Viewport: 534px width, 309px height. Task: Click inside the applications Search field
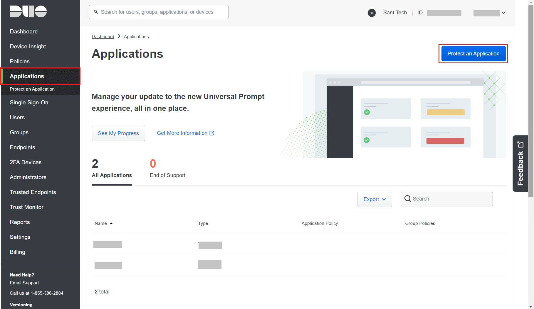click(446, 199)
